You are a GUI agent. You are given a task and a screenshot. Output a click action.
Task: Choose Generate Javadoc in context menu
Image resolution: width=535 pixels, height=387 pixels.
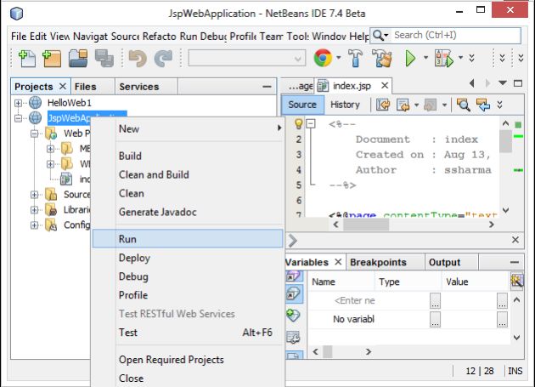pyautogui.click(x=188, y=212)
